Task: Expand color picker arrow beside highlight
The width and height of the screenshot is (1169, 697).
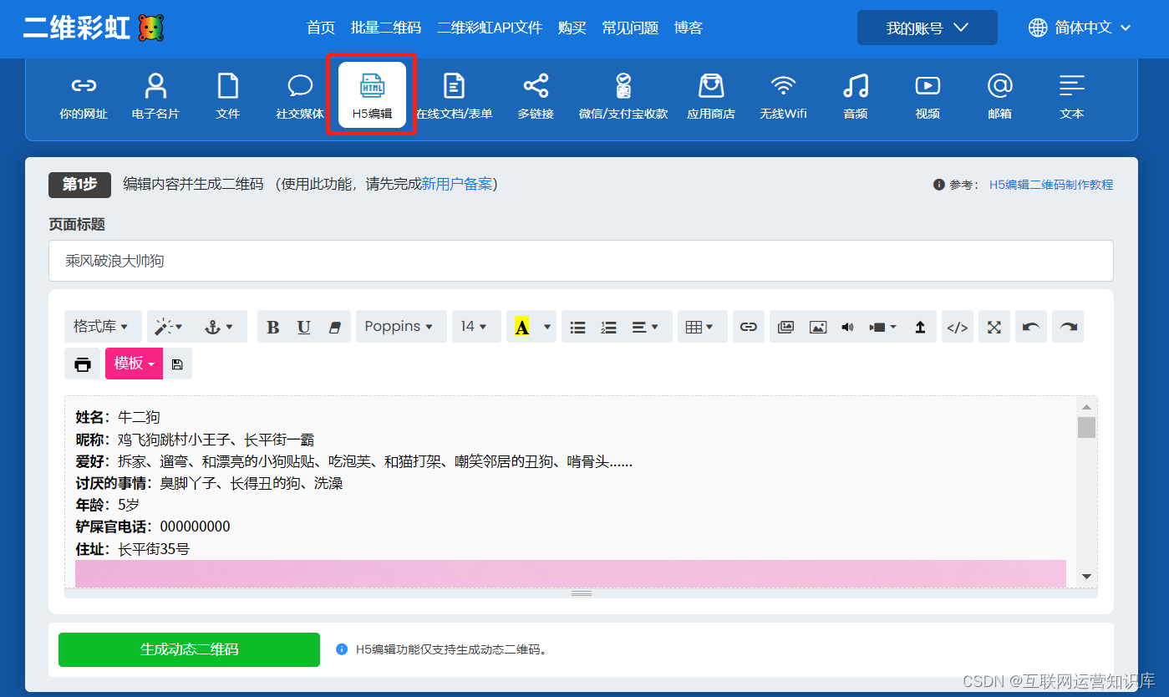Action: (547, 327)
